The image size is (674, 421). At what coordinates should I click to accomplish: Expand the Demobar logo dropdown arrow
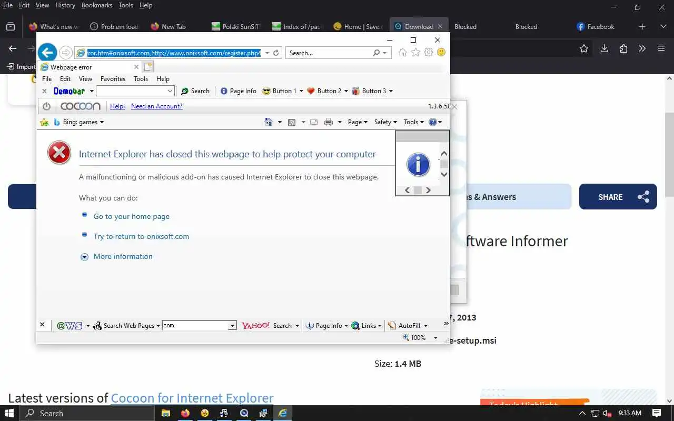point(92,91)
